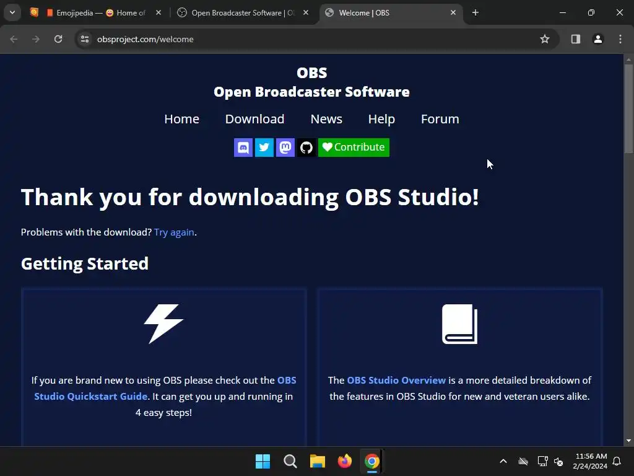Open the Chrome side panel icon
This screenshot has height=476, width=634.
pos(575,39)
